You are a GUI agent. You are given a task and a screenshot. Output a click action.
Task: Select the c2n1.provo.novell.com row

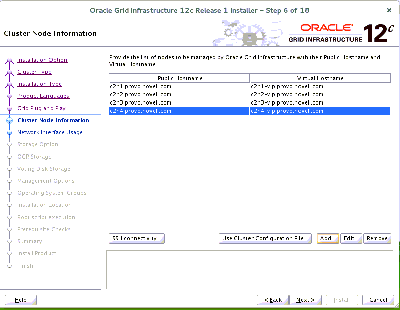coord(140,86)
